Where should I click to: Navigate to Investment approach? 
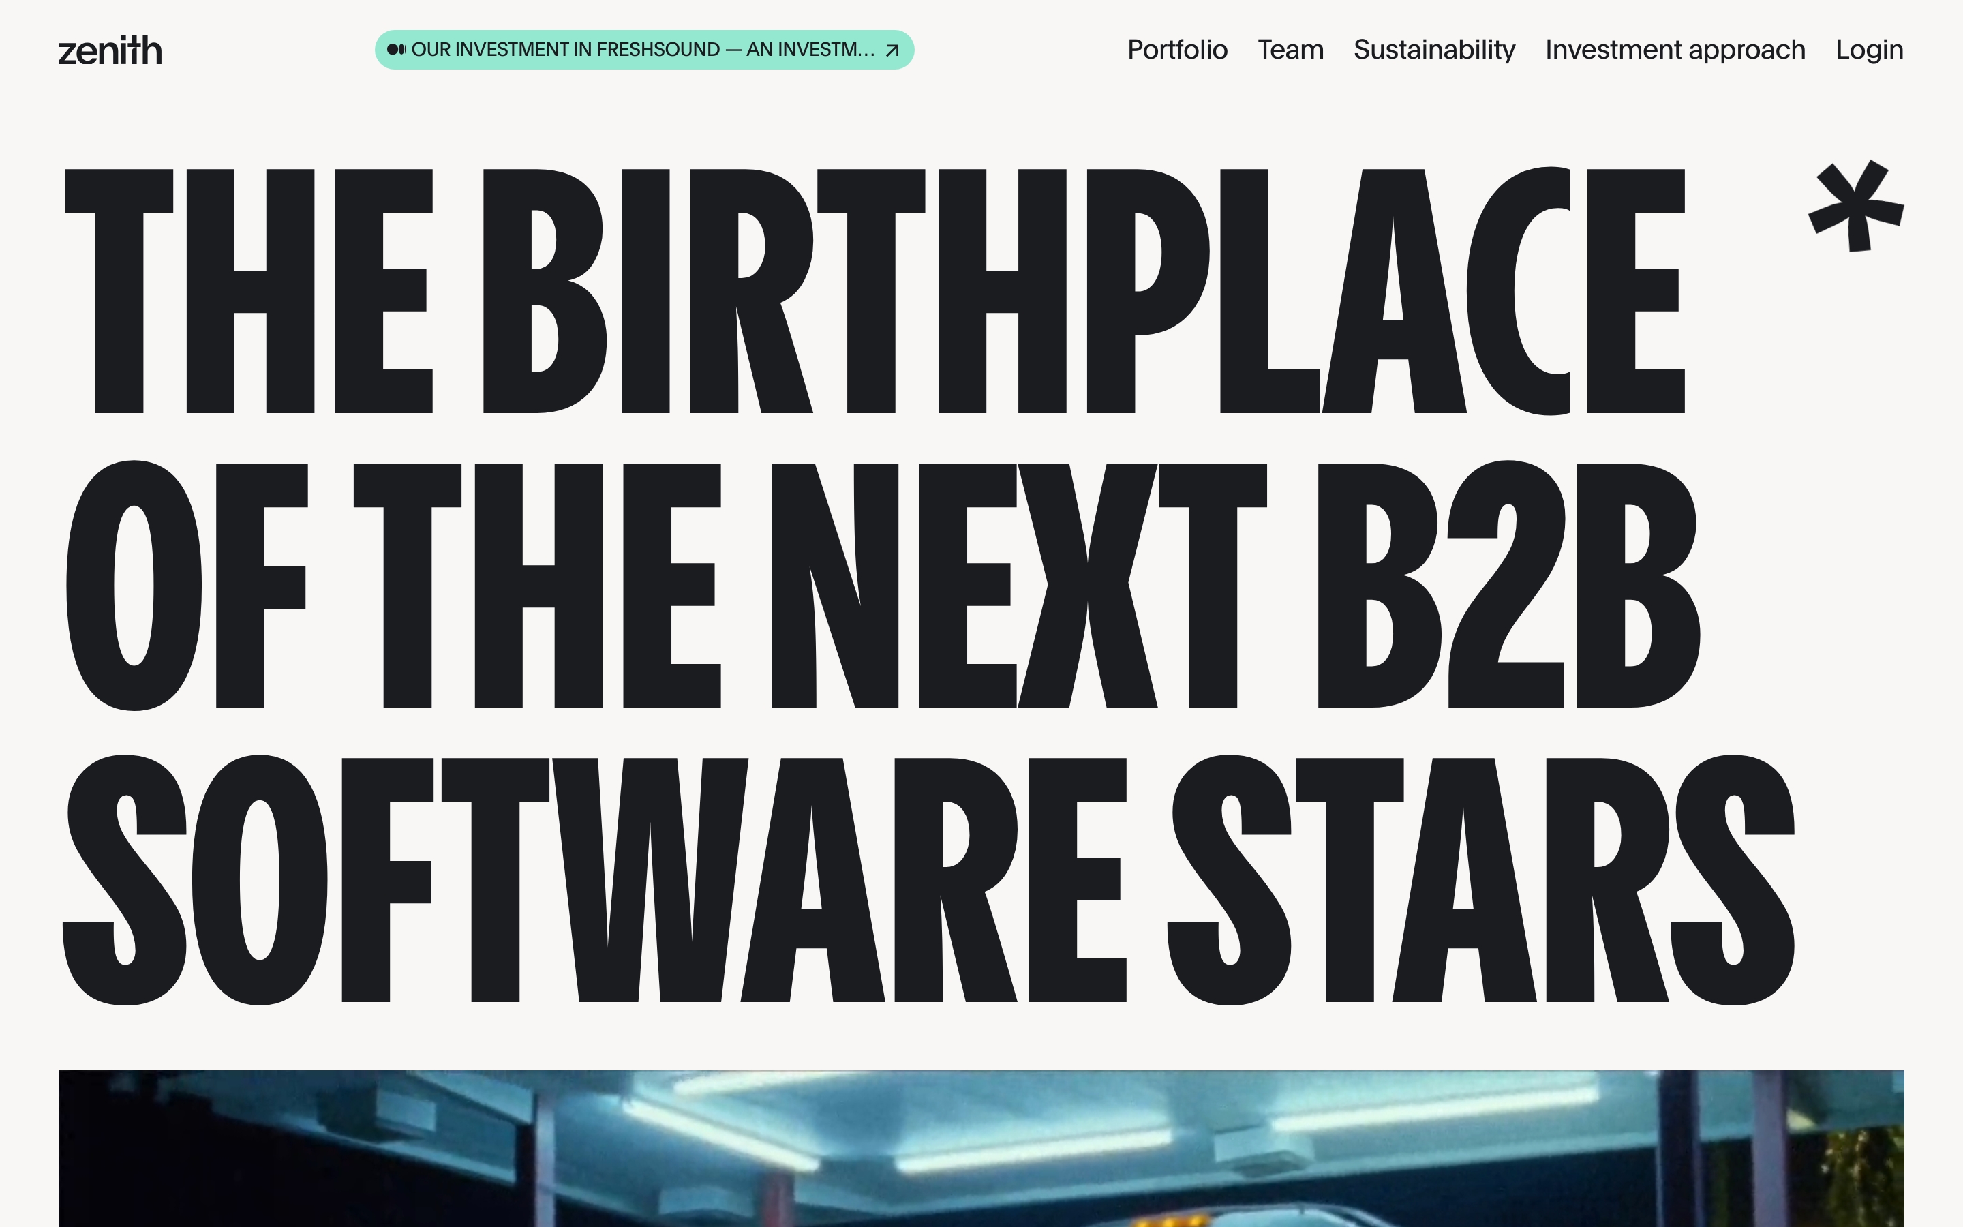coord(1674,50)
